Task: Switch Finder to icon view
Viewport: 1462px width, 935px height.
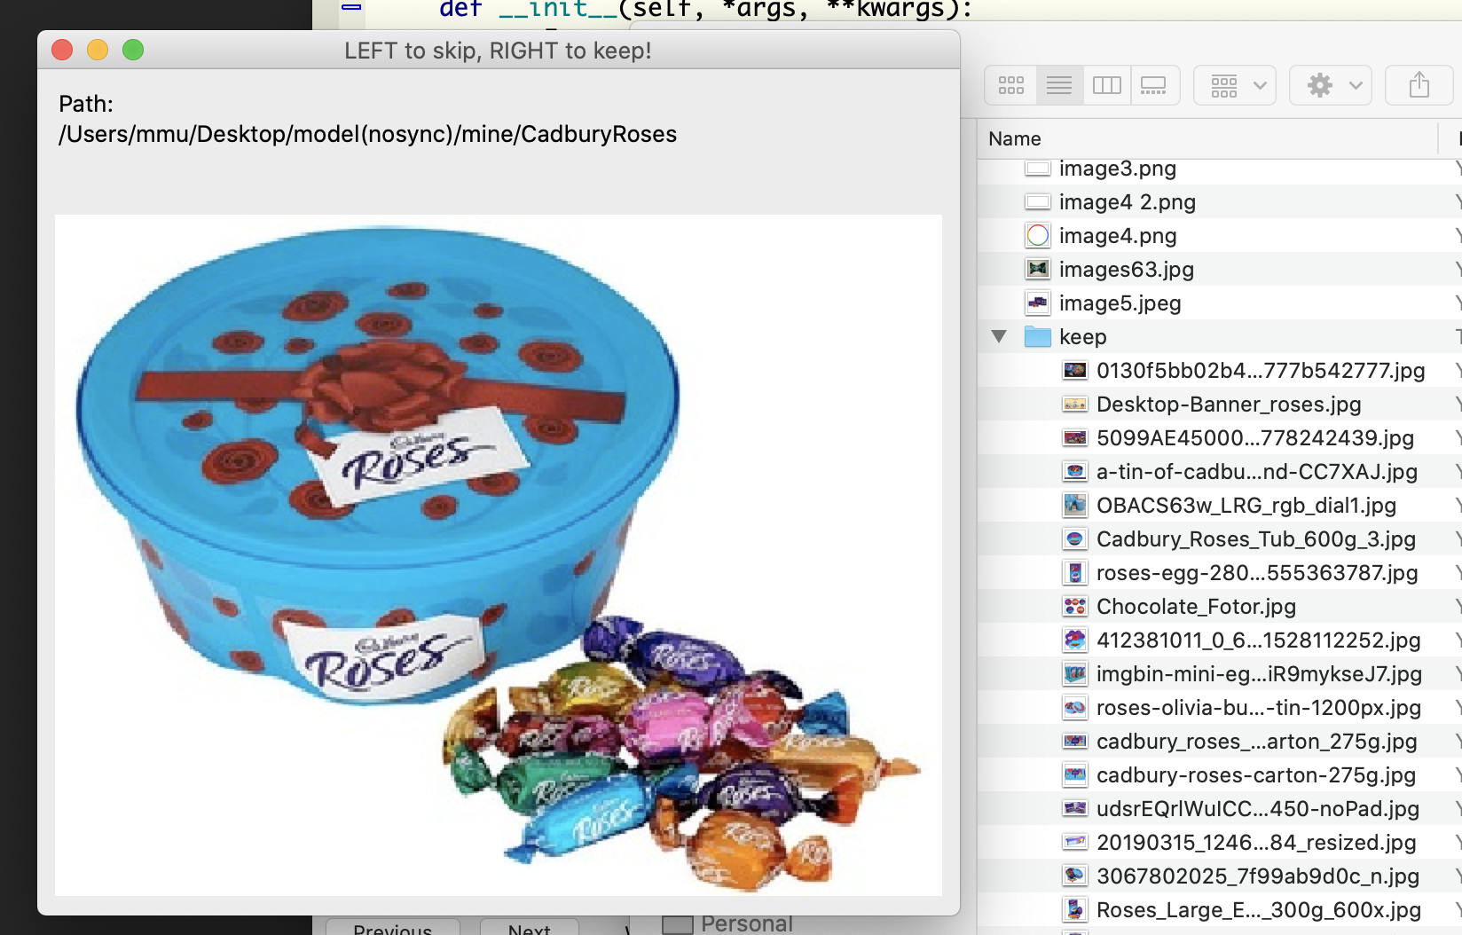Action: tap(1011, 85)
